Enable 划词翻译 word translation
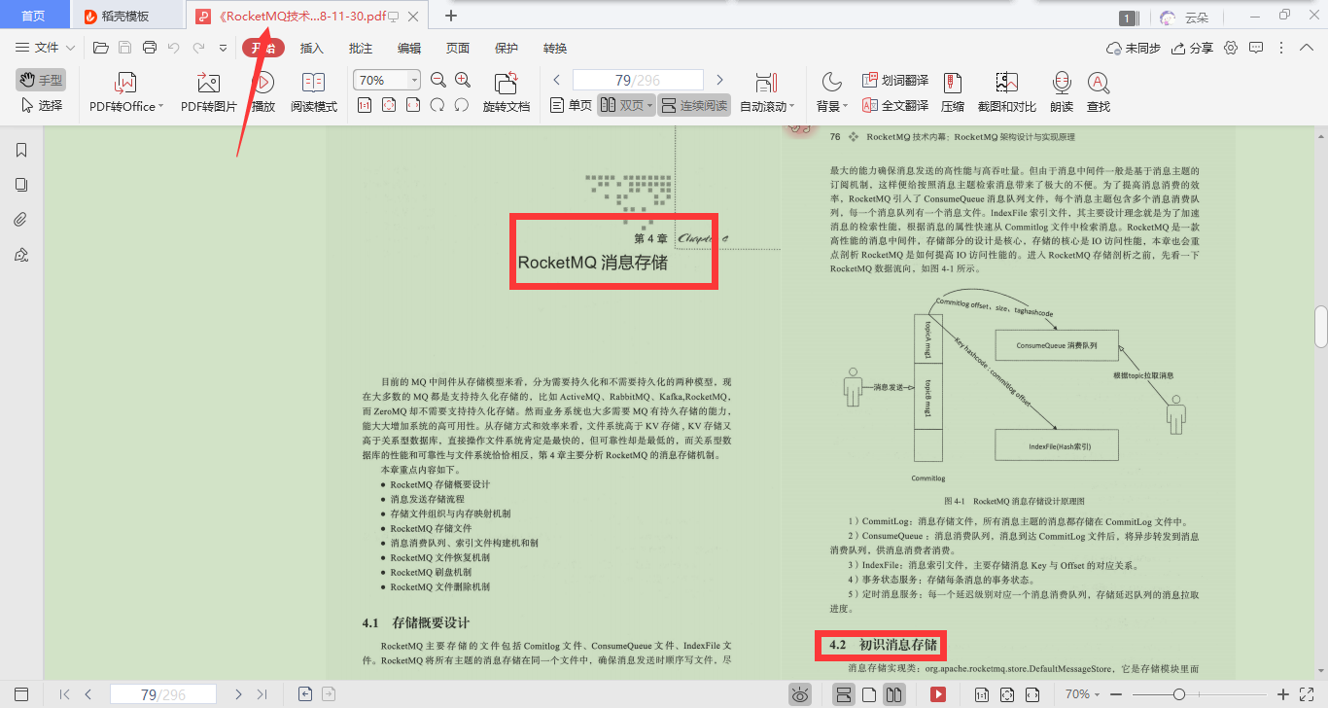Image resolution: width=1328 pixels, height=708 pixels. tap(895, 80)
